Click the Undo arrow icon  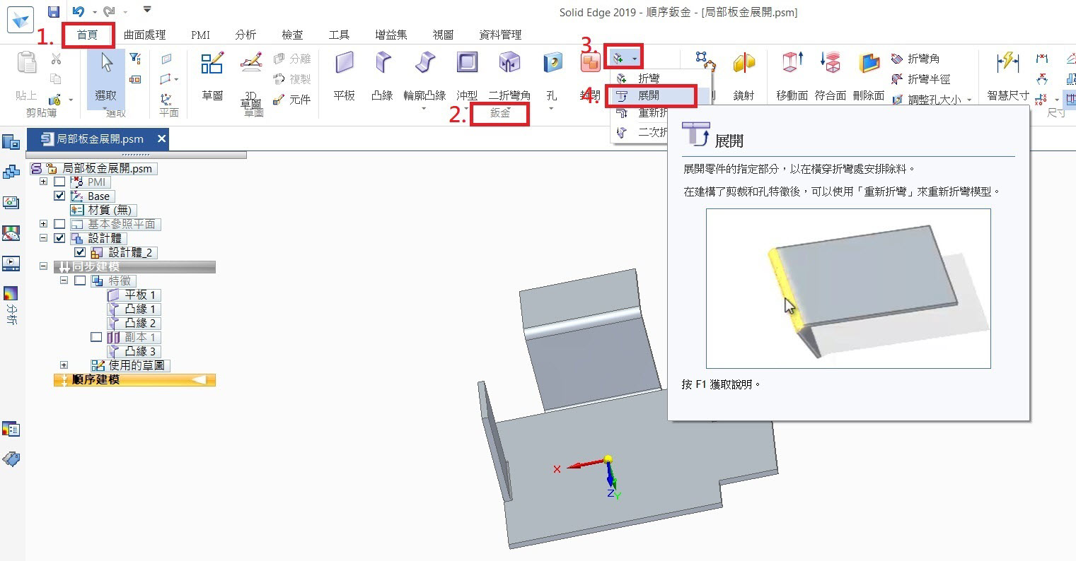tap(79, 11)
